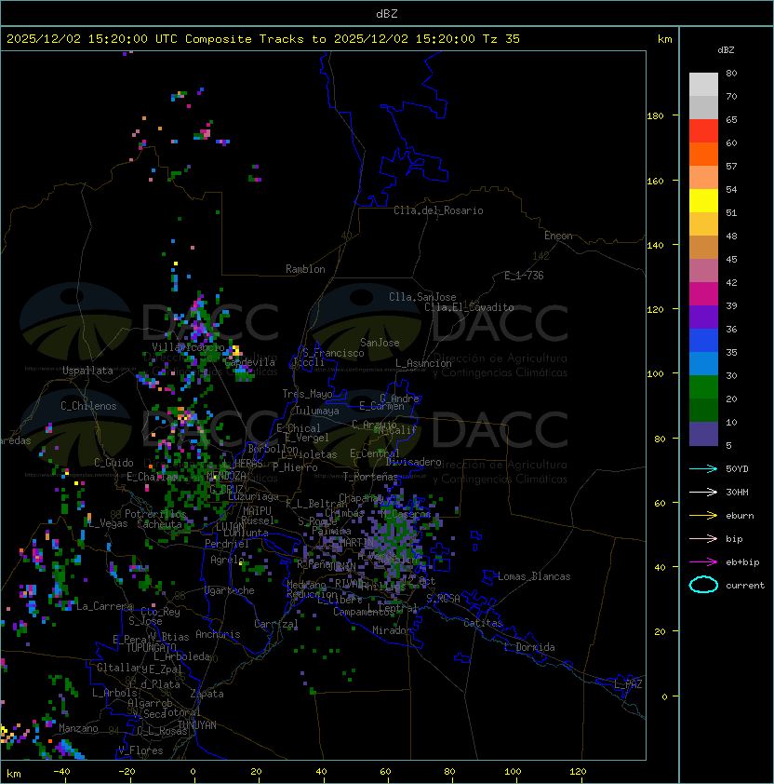Click the yellow 51-54 dBZ color swatch

click(703, 201)
